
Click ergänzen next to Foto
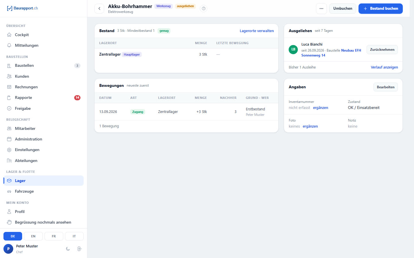[x=310, y=126]
